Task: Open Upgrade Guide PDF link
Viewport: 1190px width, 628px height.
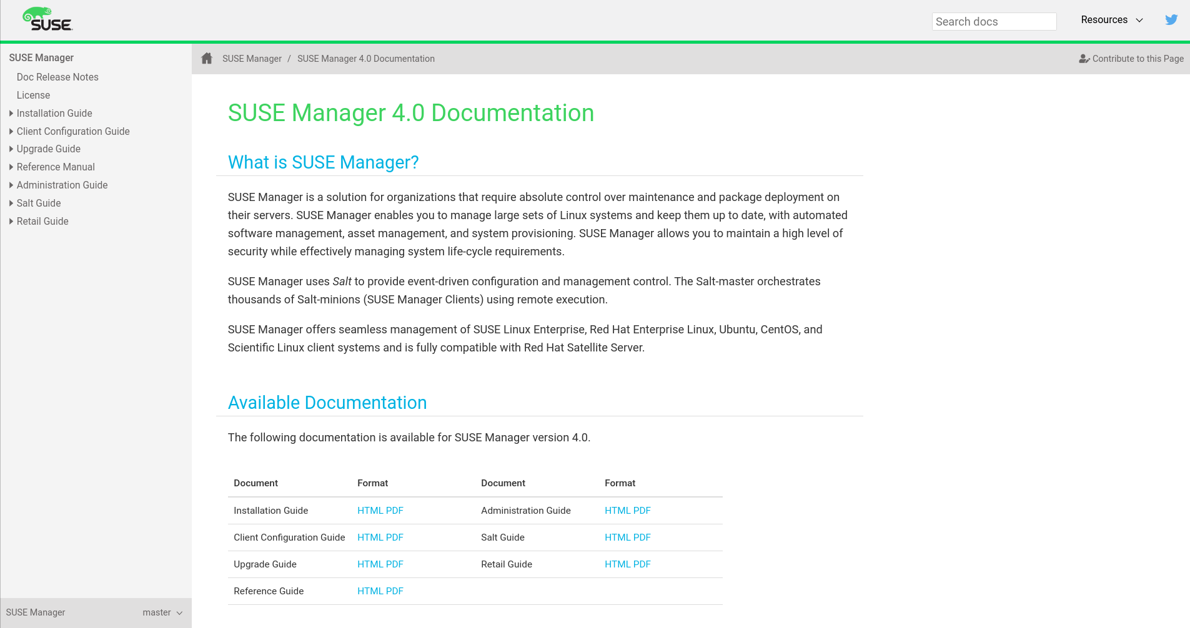Action: 394,564
